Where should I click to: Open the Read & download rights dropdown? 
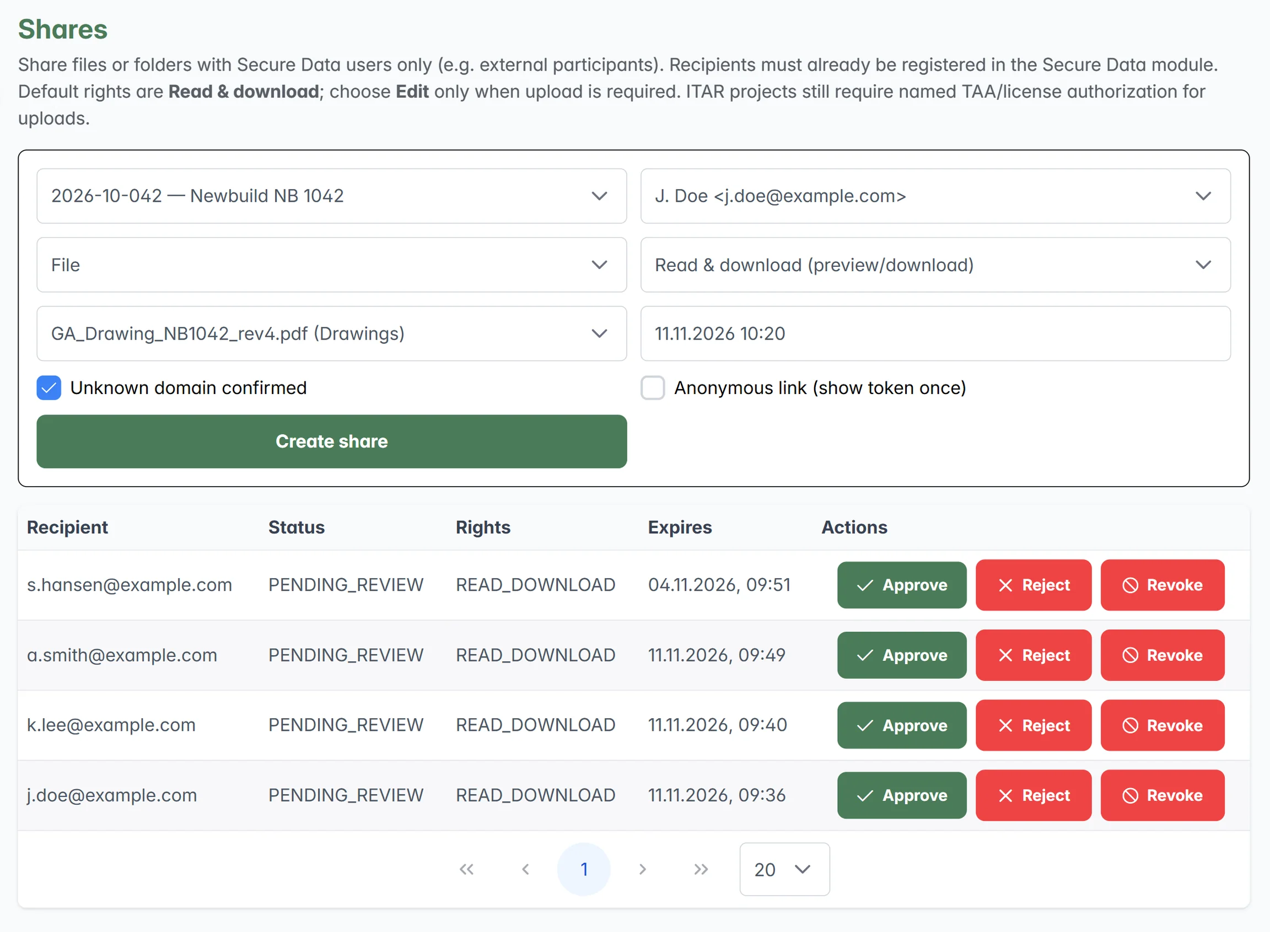(935, 265)
